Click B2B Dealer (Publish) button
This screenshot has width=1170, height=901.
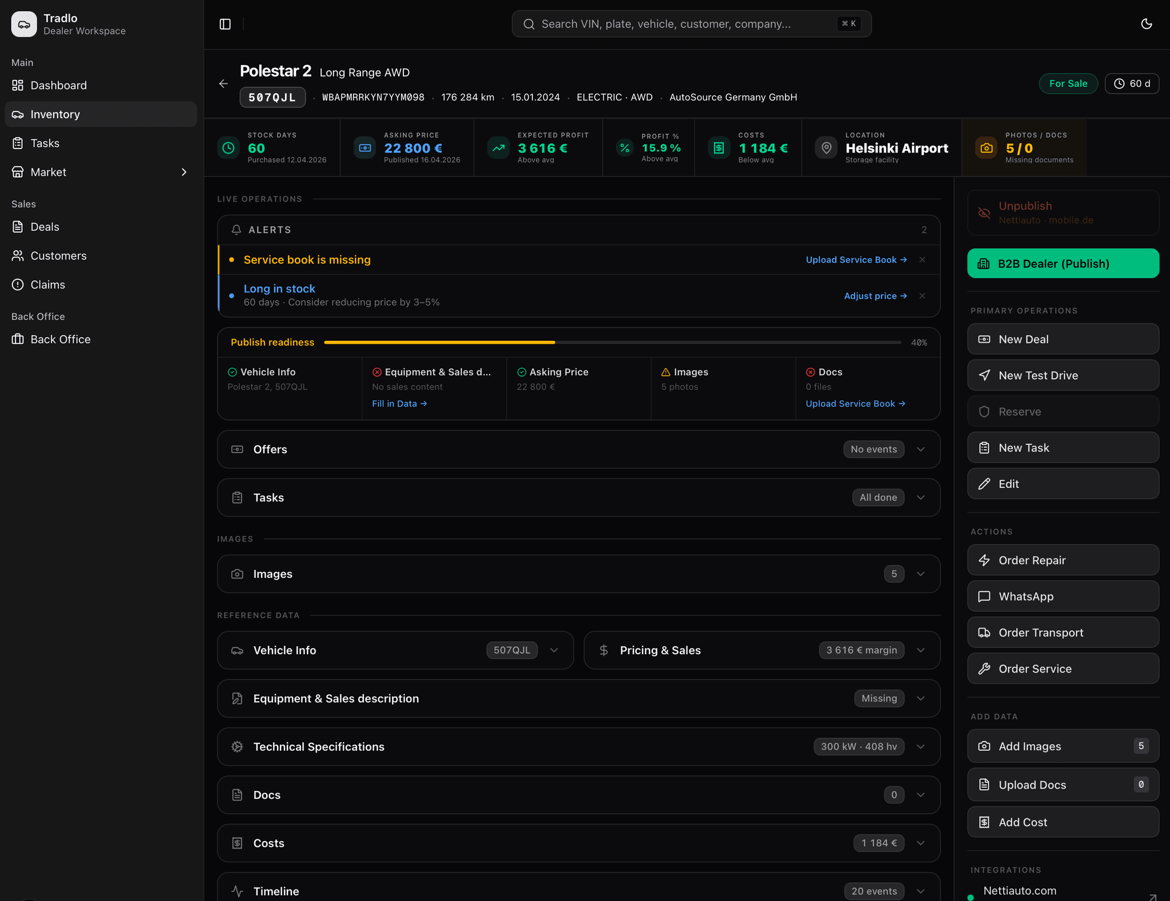click(x=1063, y=263)
